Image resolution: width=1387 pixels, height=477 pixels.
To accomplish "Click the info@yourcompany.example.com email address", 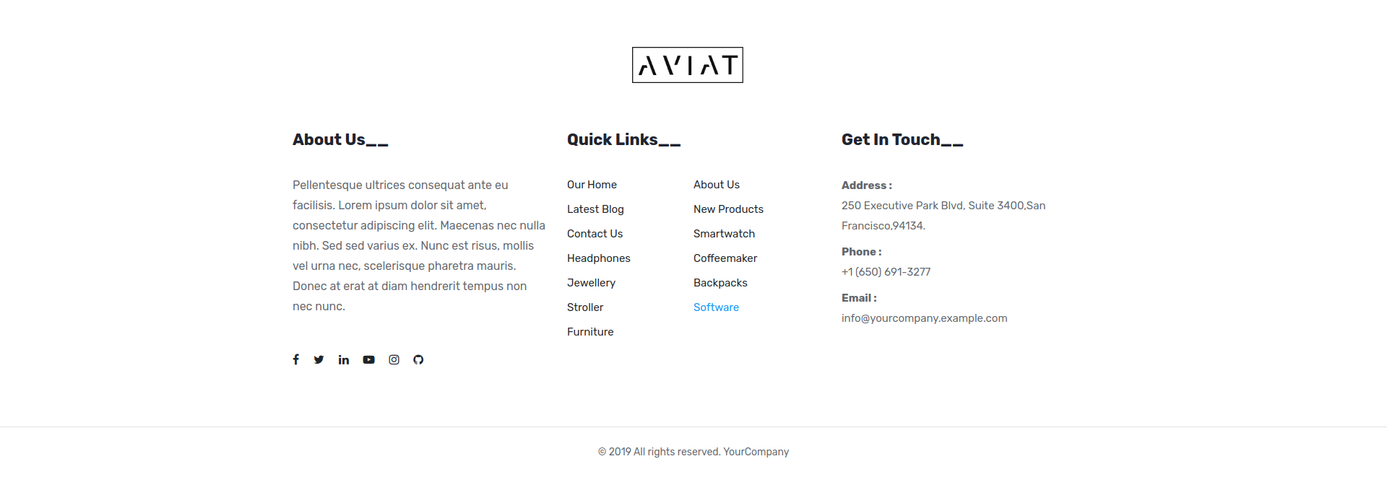I will pyautogui.click(x=924, y=318).
